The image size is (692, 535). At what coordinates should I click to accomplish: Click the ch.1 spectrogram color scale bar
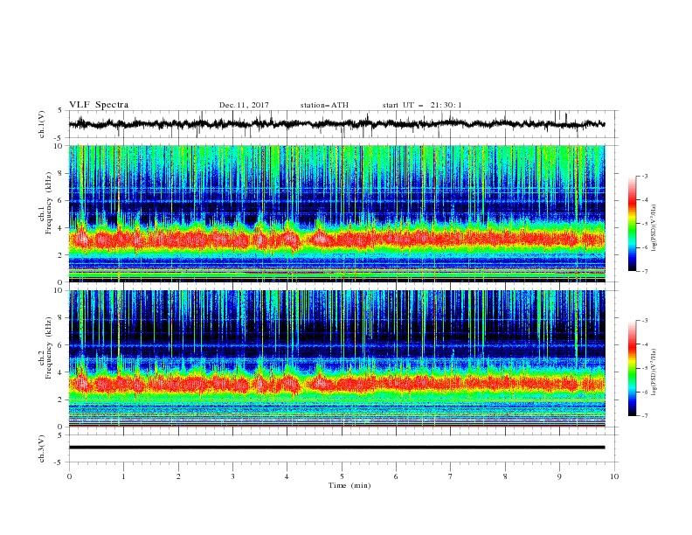click(633, 223)
